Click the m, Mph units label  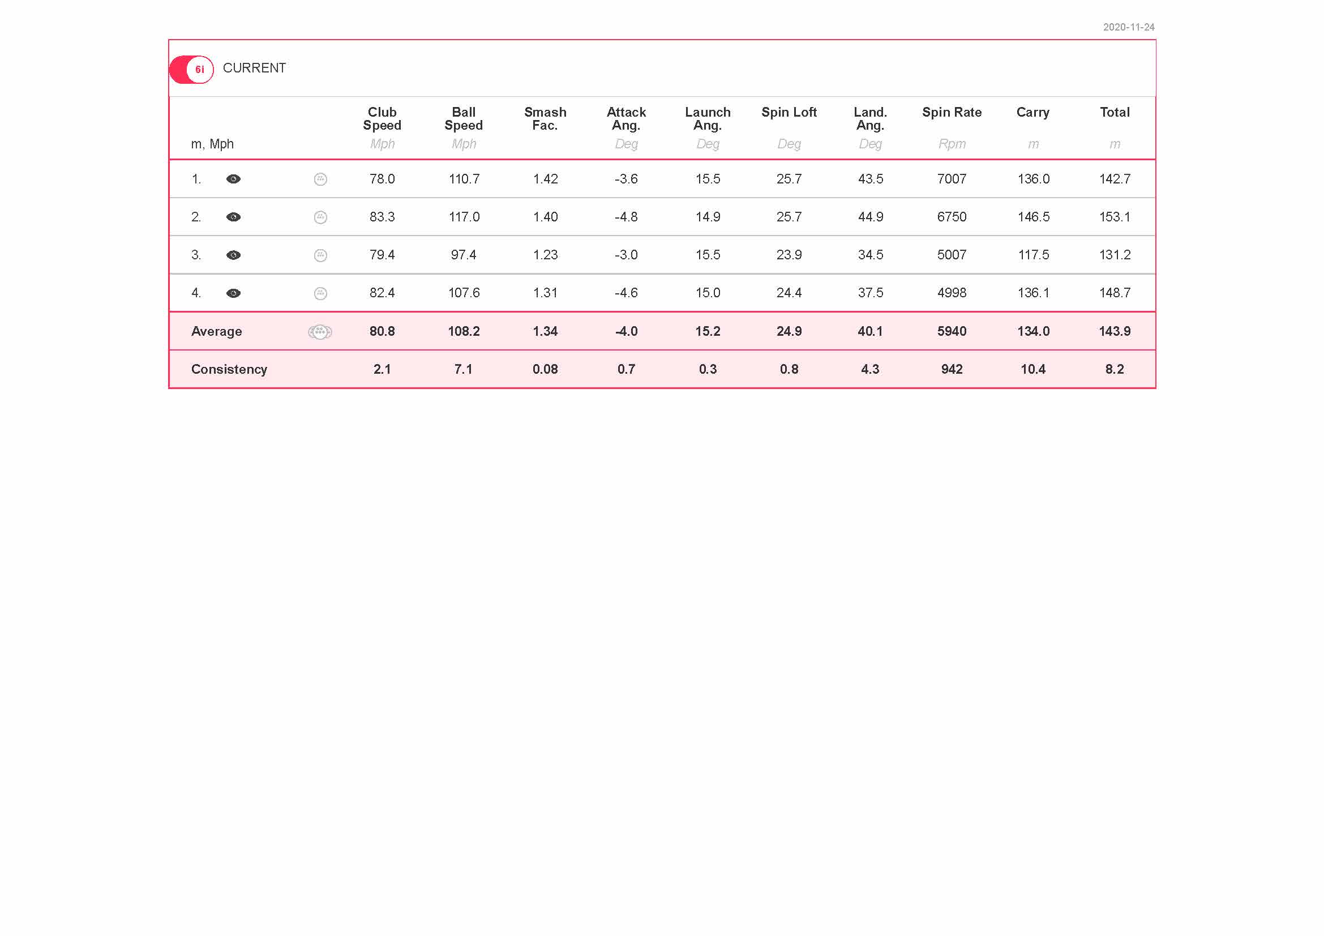212,144
